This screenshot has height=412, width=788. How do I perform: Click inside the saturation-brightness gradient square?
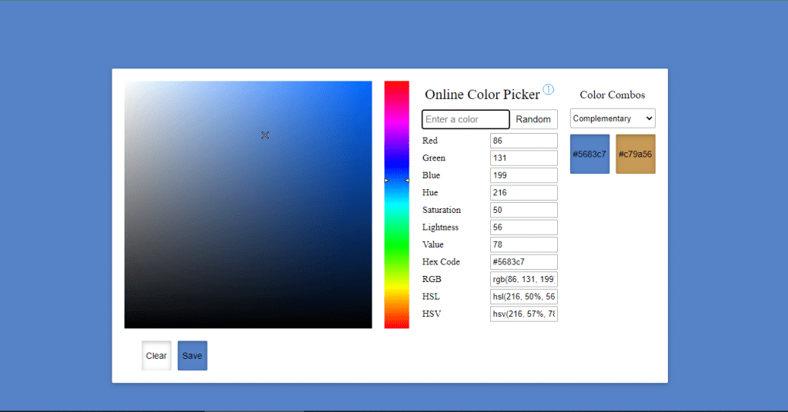pyautogui.click(x=249, y=204)
